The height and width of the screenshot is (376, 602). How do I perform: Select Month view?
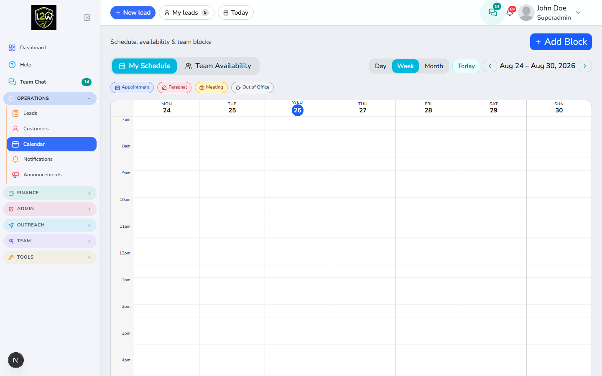point(434,66)
